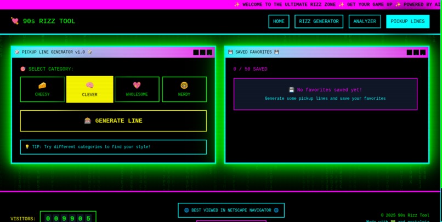
Task: Click the TIP text about trying categories
Action: pyautogui.click(x=91, y=147)
